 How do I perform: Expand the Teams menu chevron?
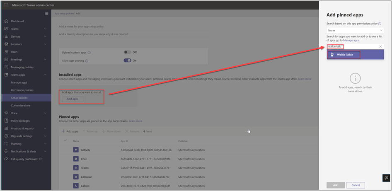click(45, 29)
